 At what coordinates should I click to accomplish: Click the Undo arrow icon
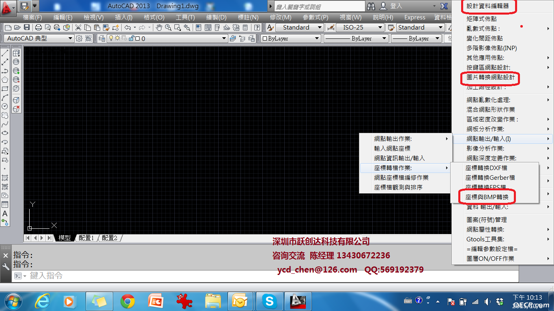click(127, 28)
